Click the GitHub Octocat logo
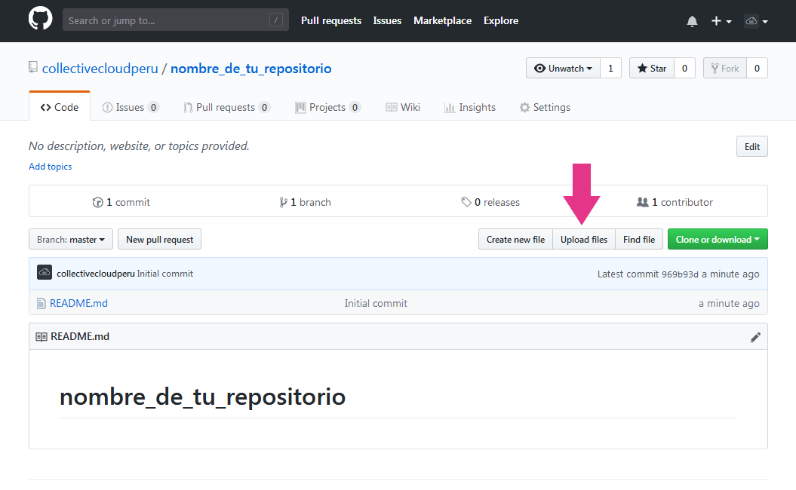The height and width of the screenshot is (490, 796). [40, 19]
